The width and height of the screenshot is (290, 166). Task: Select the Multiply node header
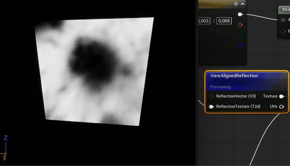pos(285,10)
